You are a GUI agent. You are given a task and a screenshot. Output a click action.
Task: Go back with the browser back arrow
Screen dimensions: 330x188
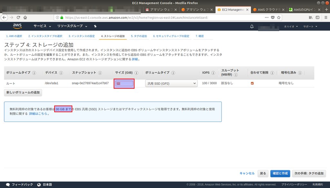click(4, 17)
